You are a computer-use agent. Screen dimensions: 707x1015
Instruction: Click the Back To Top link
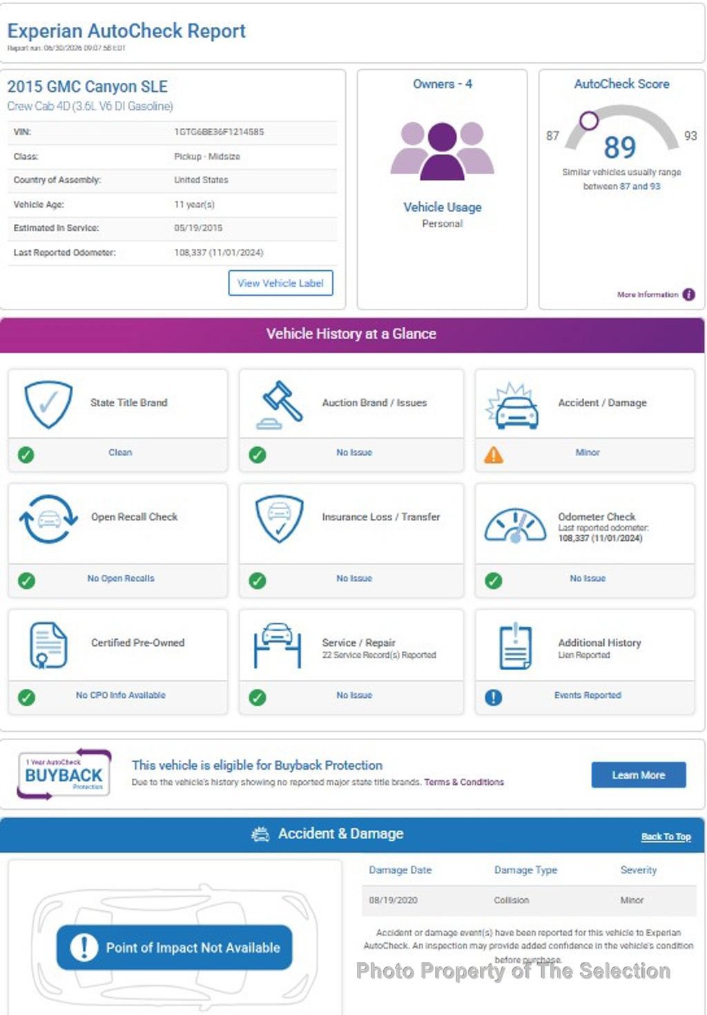point(666,837)
